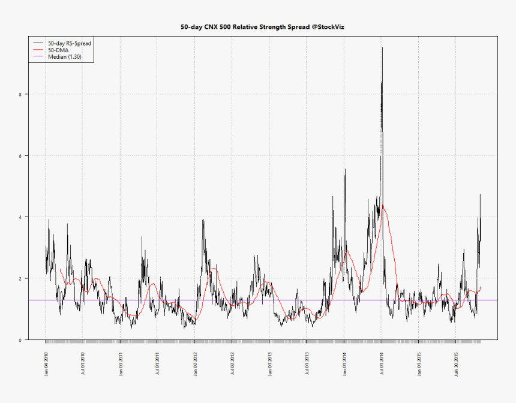Screen dimensions: 516x403
Task: Click the chart title mentioning @StockViz
Action: pos(262,27)
